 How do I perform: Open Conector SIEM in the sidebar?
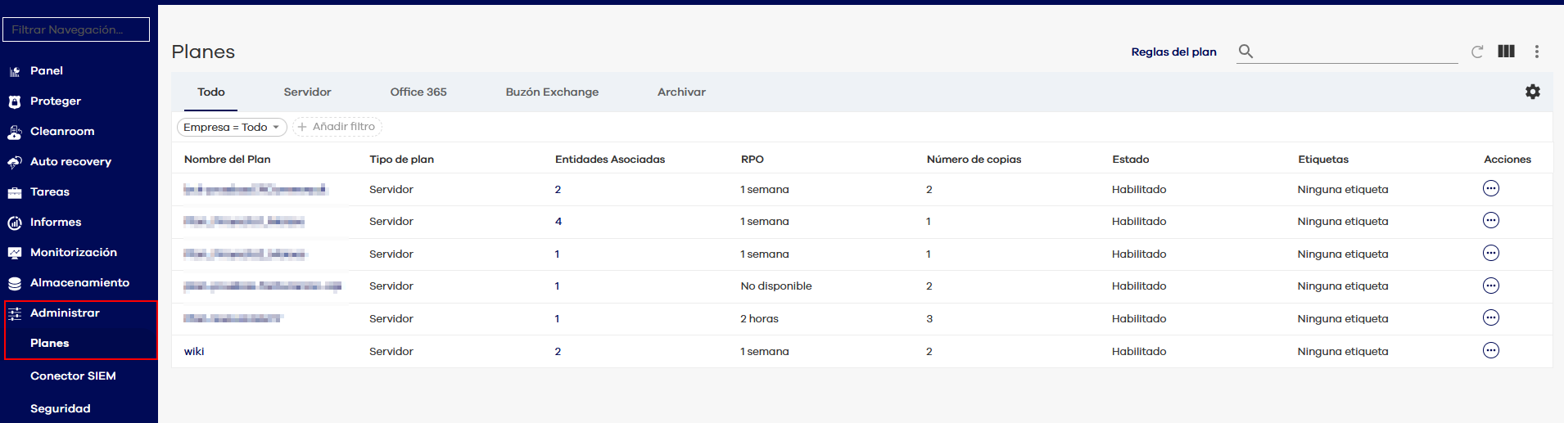point(73,376)
